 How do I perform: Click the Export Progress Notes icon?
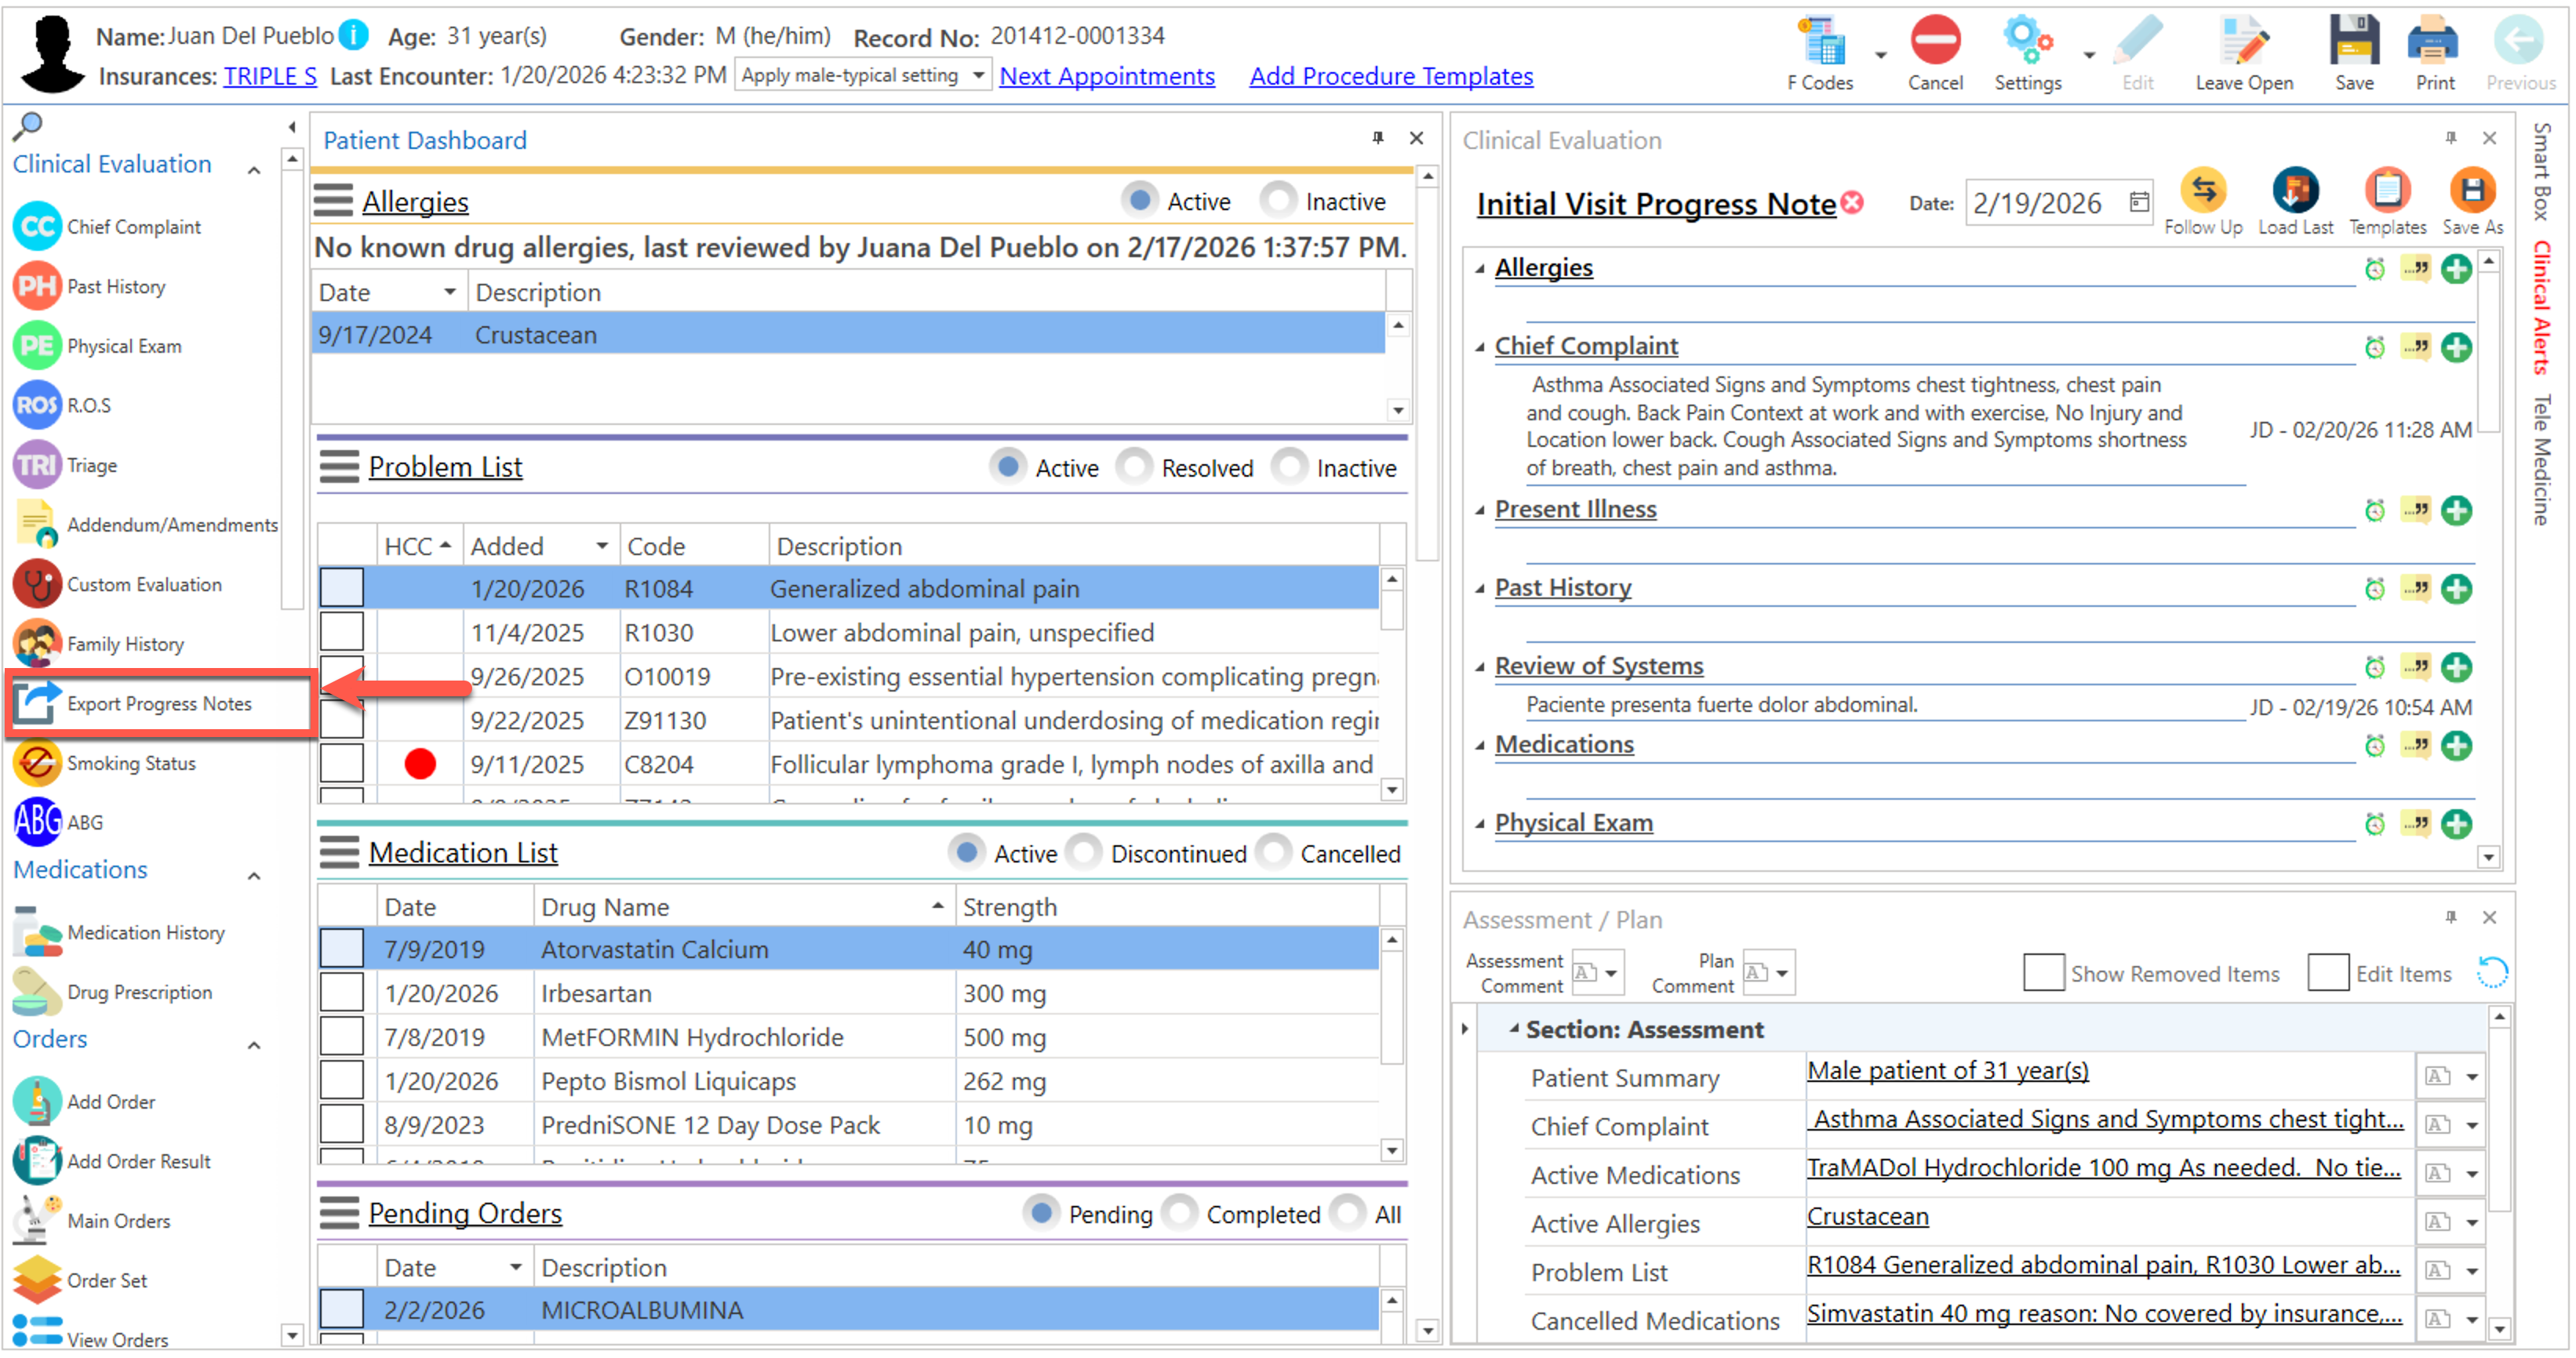point(37,703)
